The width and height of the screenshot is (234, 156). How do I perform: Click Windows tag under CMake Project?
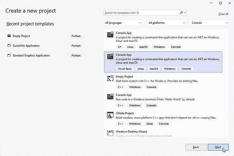point(135,124)
